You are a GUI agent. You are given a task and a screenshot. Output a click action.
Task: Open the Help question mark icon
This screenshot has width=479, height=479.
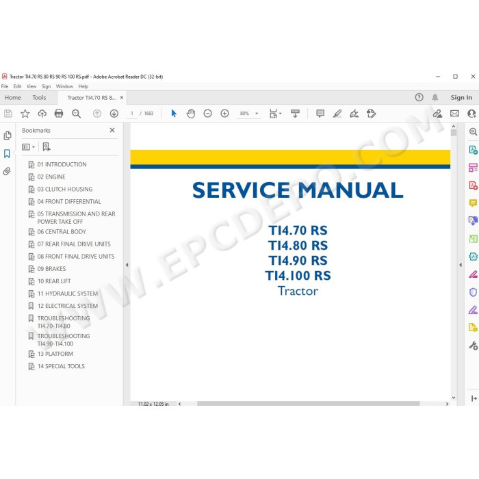pos(419,97)
